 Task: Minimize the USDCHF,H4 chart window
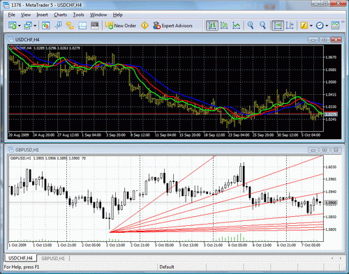click(313, 40)
